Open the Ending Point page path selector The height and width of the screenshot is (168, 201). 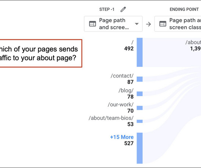177,24
